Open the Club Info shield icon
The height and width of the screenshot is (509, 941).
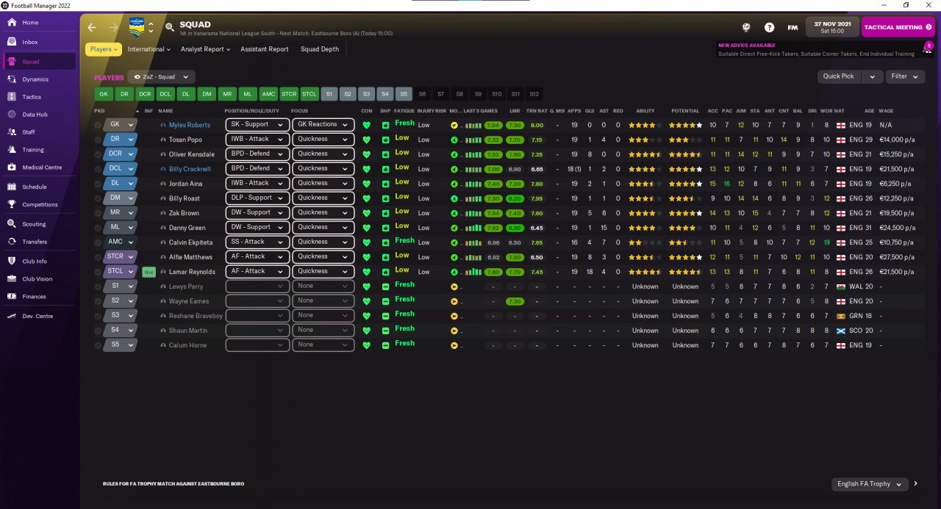point(12,261)
